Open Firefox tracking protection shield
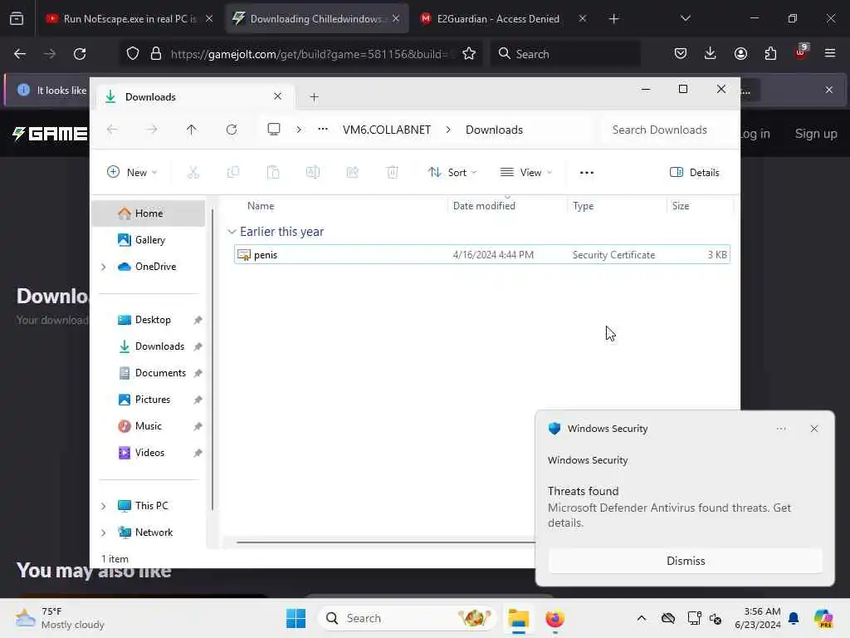Screen dimensions: 850x638 [133, 54]
